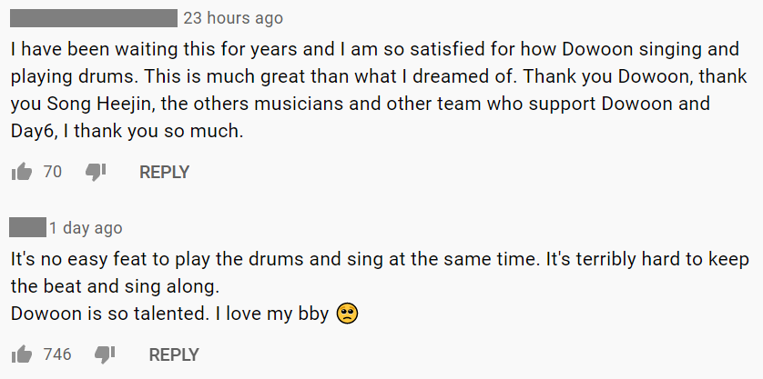Click the line starting 'playing drums. This is'

[x=379, y=76]
